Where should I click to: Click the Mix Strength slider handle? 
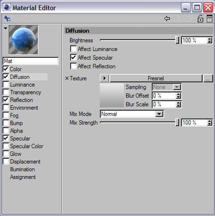(177, 122)
